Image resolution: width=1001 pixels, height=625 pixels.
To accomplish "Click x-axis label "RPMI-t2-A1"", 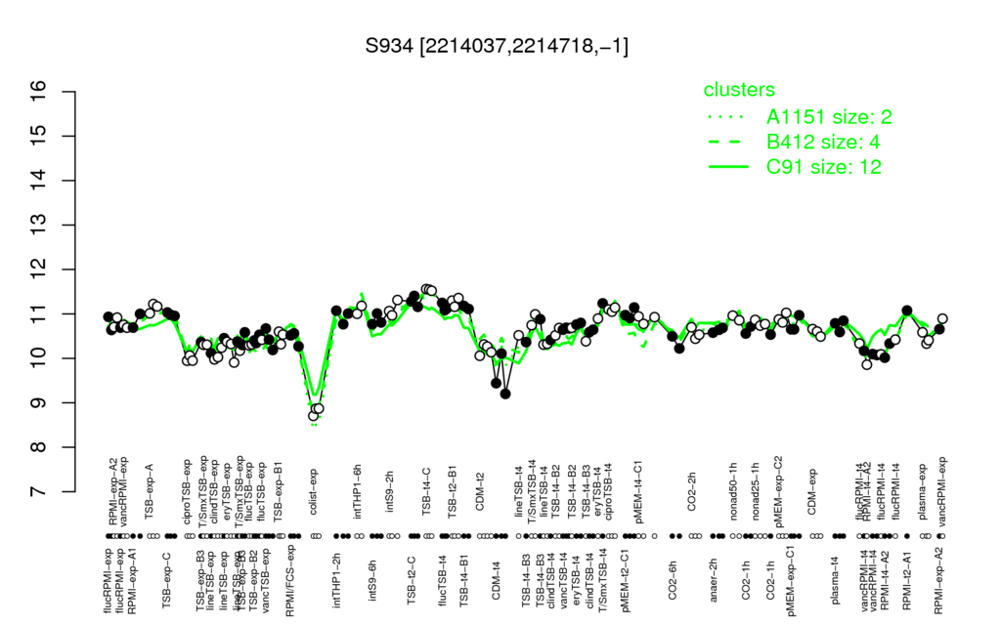I will point(906,580).
